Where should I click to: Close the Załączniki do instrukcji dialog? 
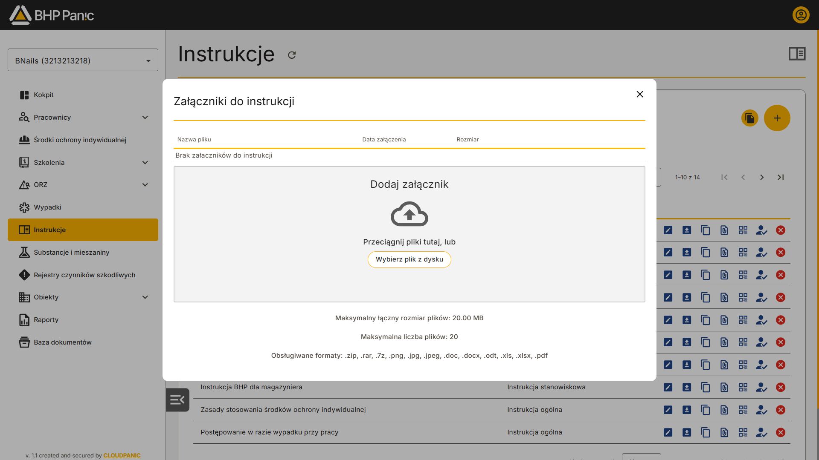[x=640, y=94]
